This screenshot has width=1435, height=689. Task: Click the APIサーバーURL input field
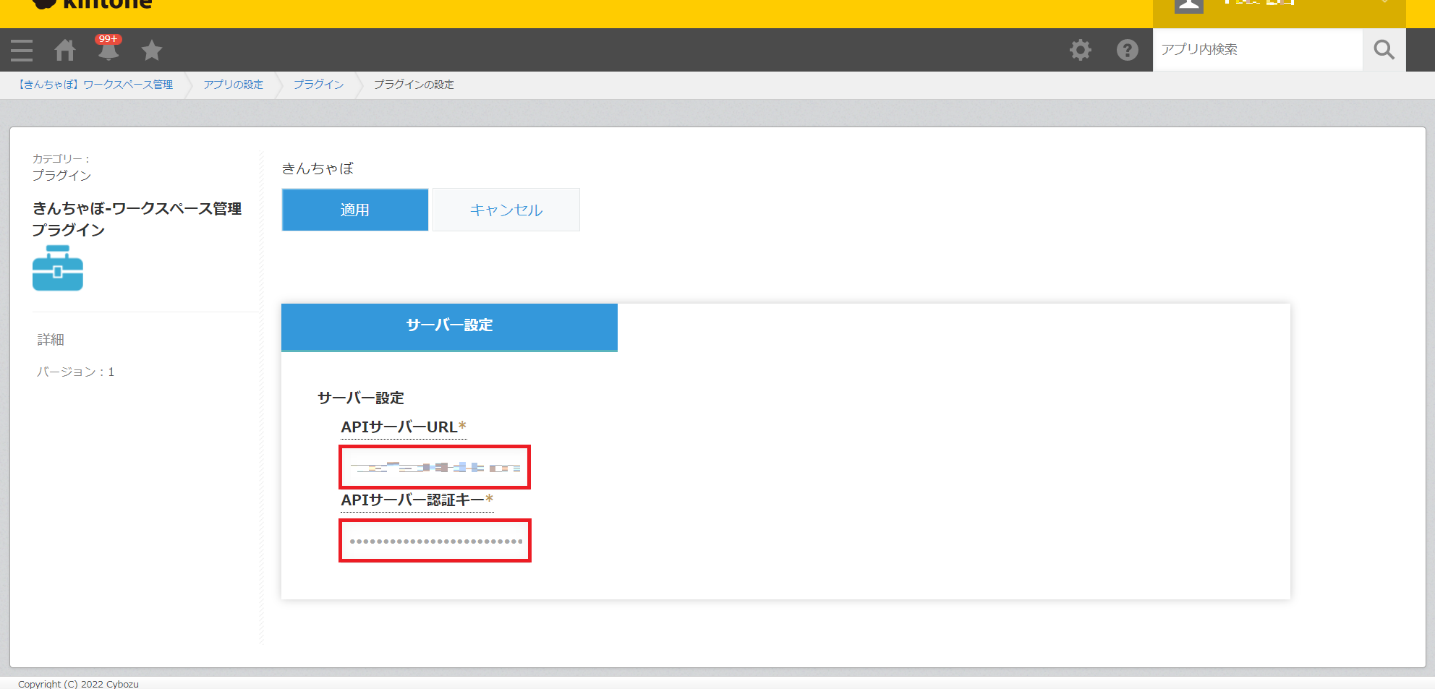click(x=435, y=467)
